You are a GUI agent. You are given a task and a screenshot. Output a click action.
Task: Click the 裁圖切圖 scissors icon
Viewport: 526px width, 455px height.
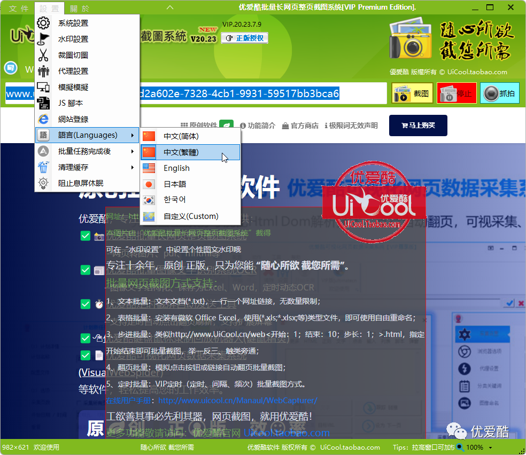point(43,56)
